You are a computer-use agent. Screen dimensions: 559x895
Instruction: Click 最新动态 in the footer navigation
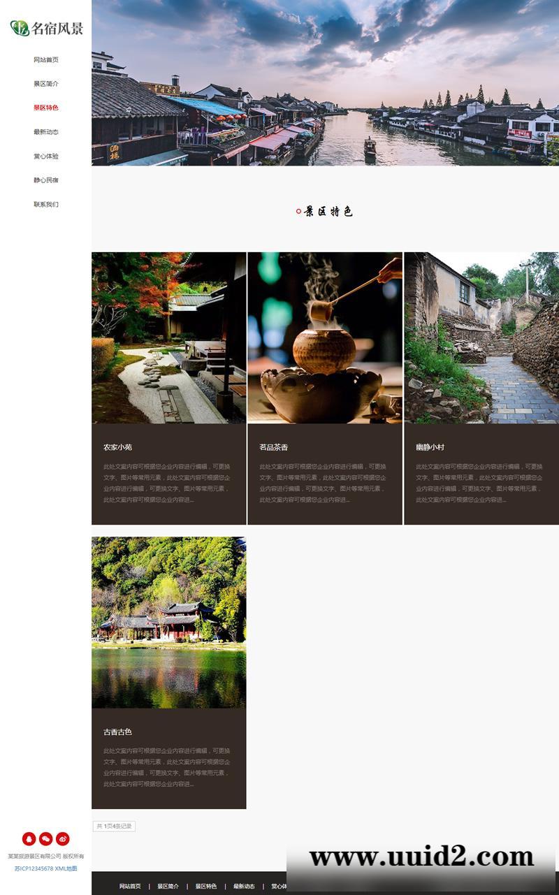[244, 886]
